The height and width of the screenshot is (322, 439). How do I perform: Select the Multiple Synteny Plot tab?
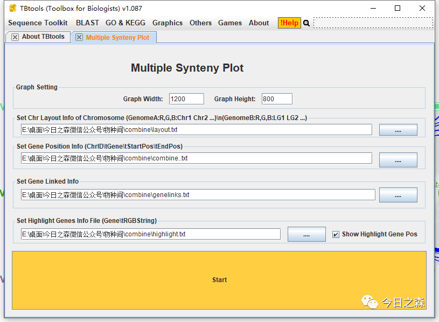114,38
